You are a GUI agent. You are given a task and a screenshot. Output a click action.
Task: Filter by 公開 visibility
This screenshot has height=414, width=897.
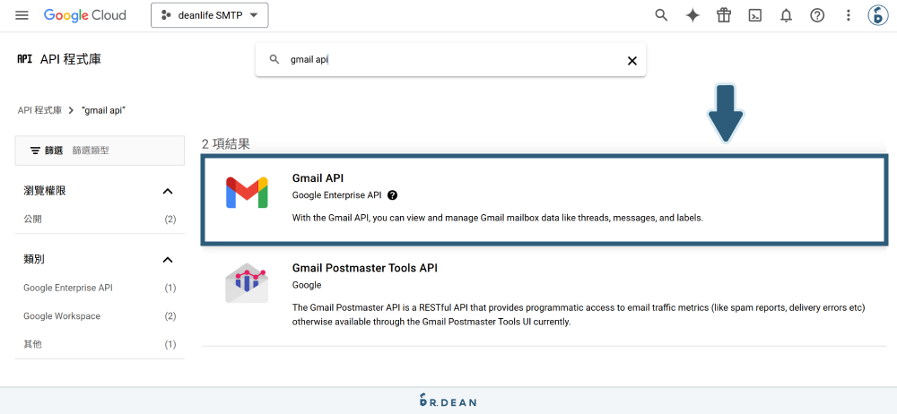(100, 219)
